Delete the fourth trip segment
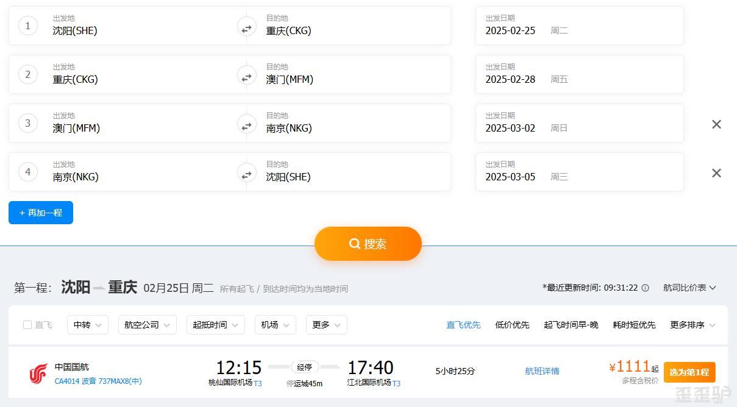The image size is (737, 407). point(716,173)
